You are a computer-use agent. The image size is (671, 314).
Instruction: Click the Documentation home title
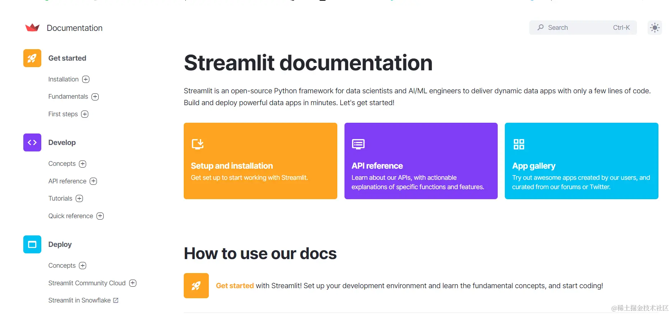[x=75, y=28]
